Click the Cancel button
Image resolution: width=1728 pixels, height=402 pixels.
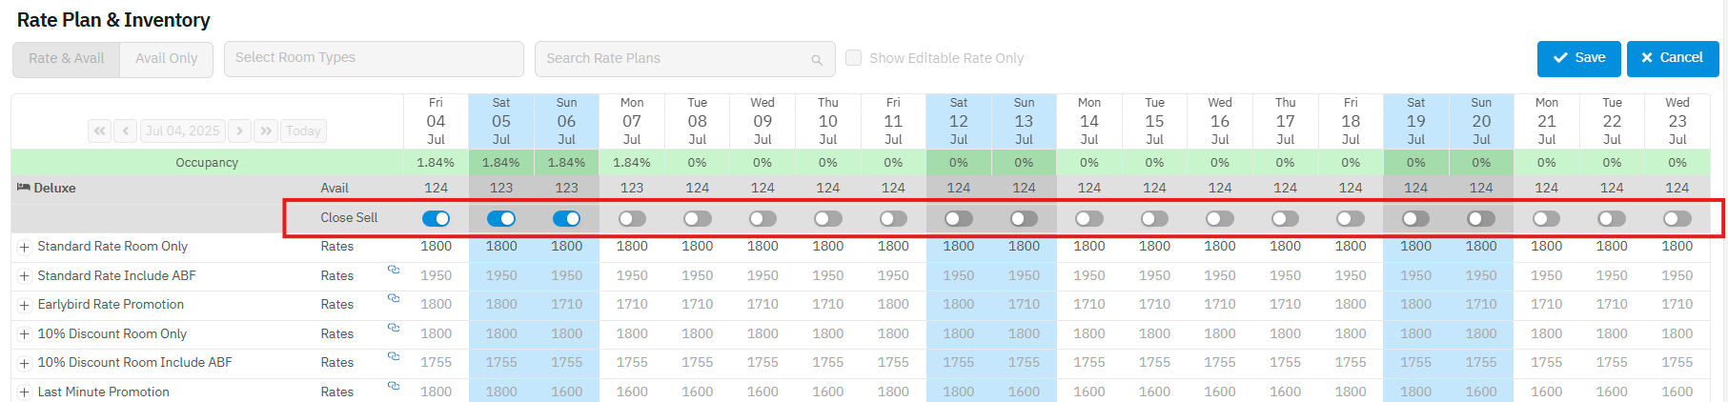[1672, 58]
